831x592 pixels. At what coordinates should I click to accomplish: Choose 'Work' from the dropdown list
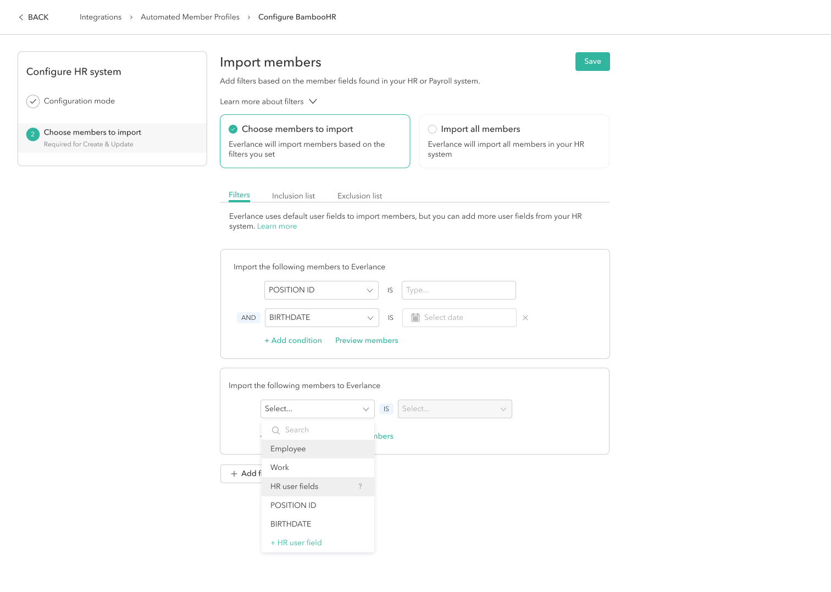pyautogui.click(x=318, y=468)
